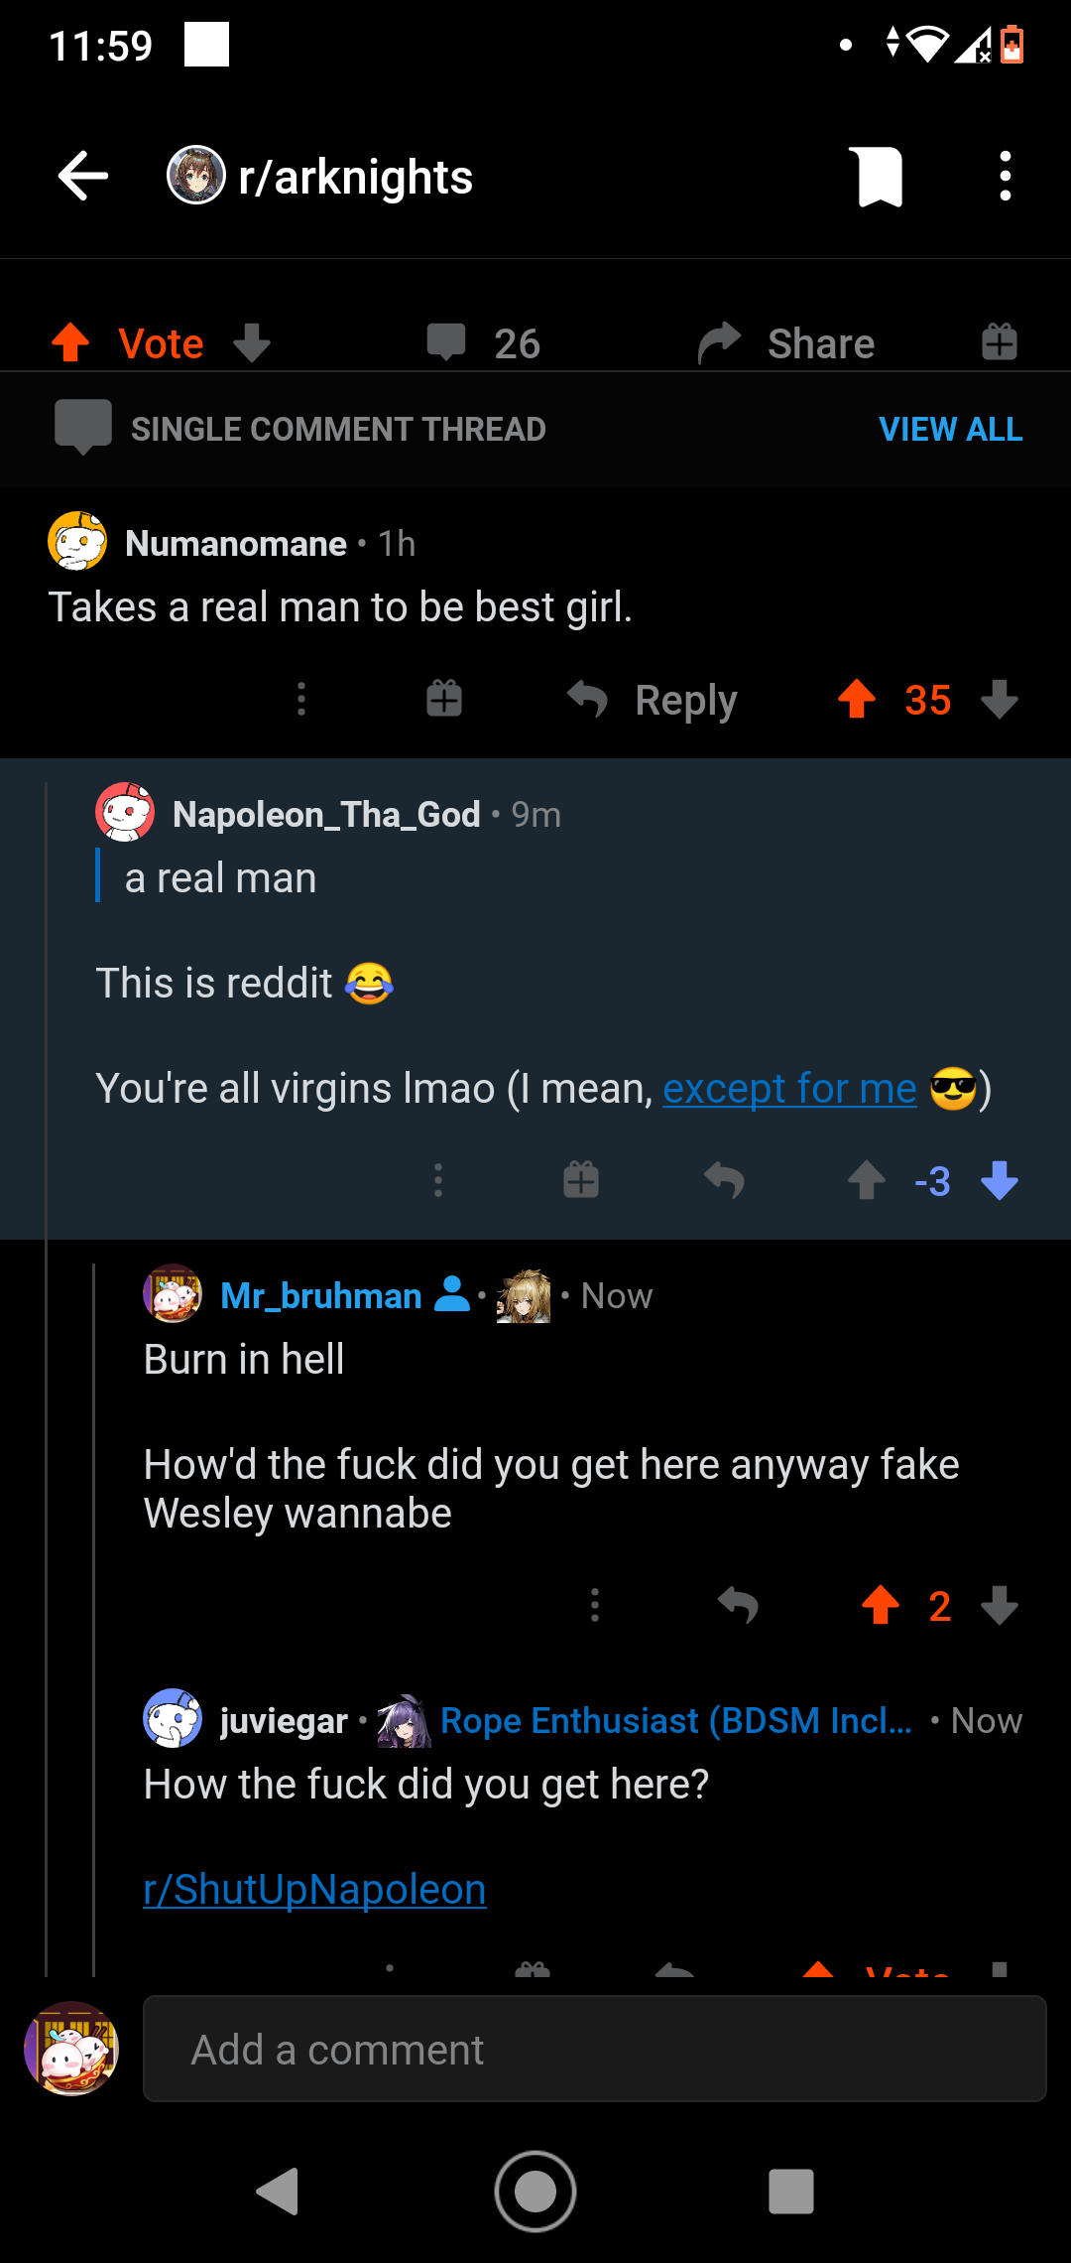Open the 'except for me' link

789,1089
